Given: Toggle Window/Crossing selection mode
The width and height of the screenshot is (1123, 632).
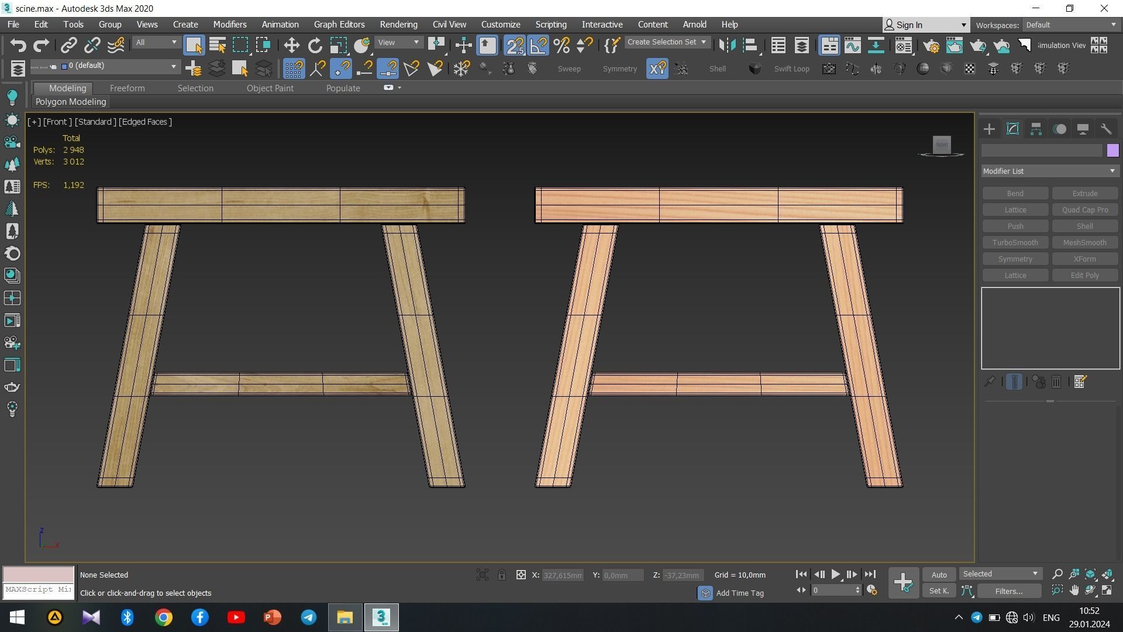Looking at the screenshot, I should click(263, 45).
